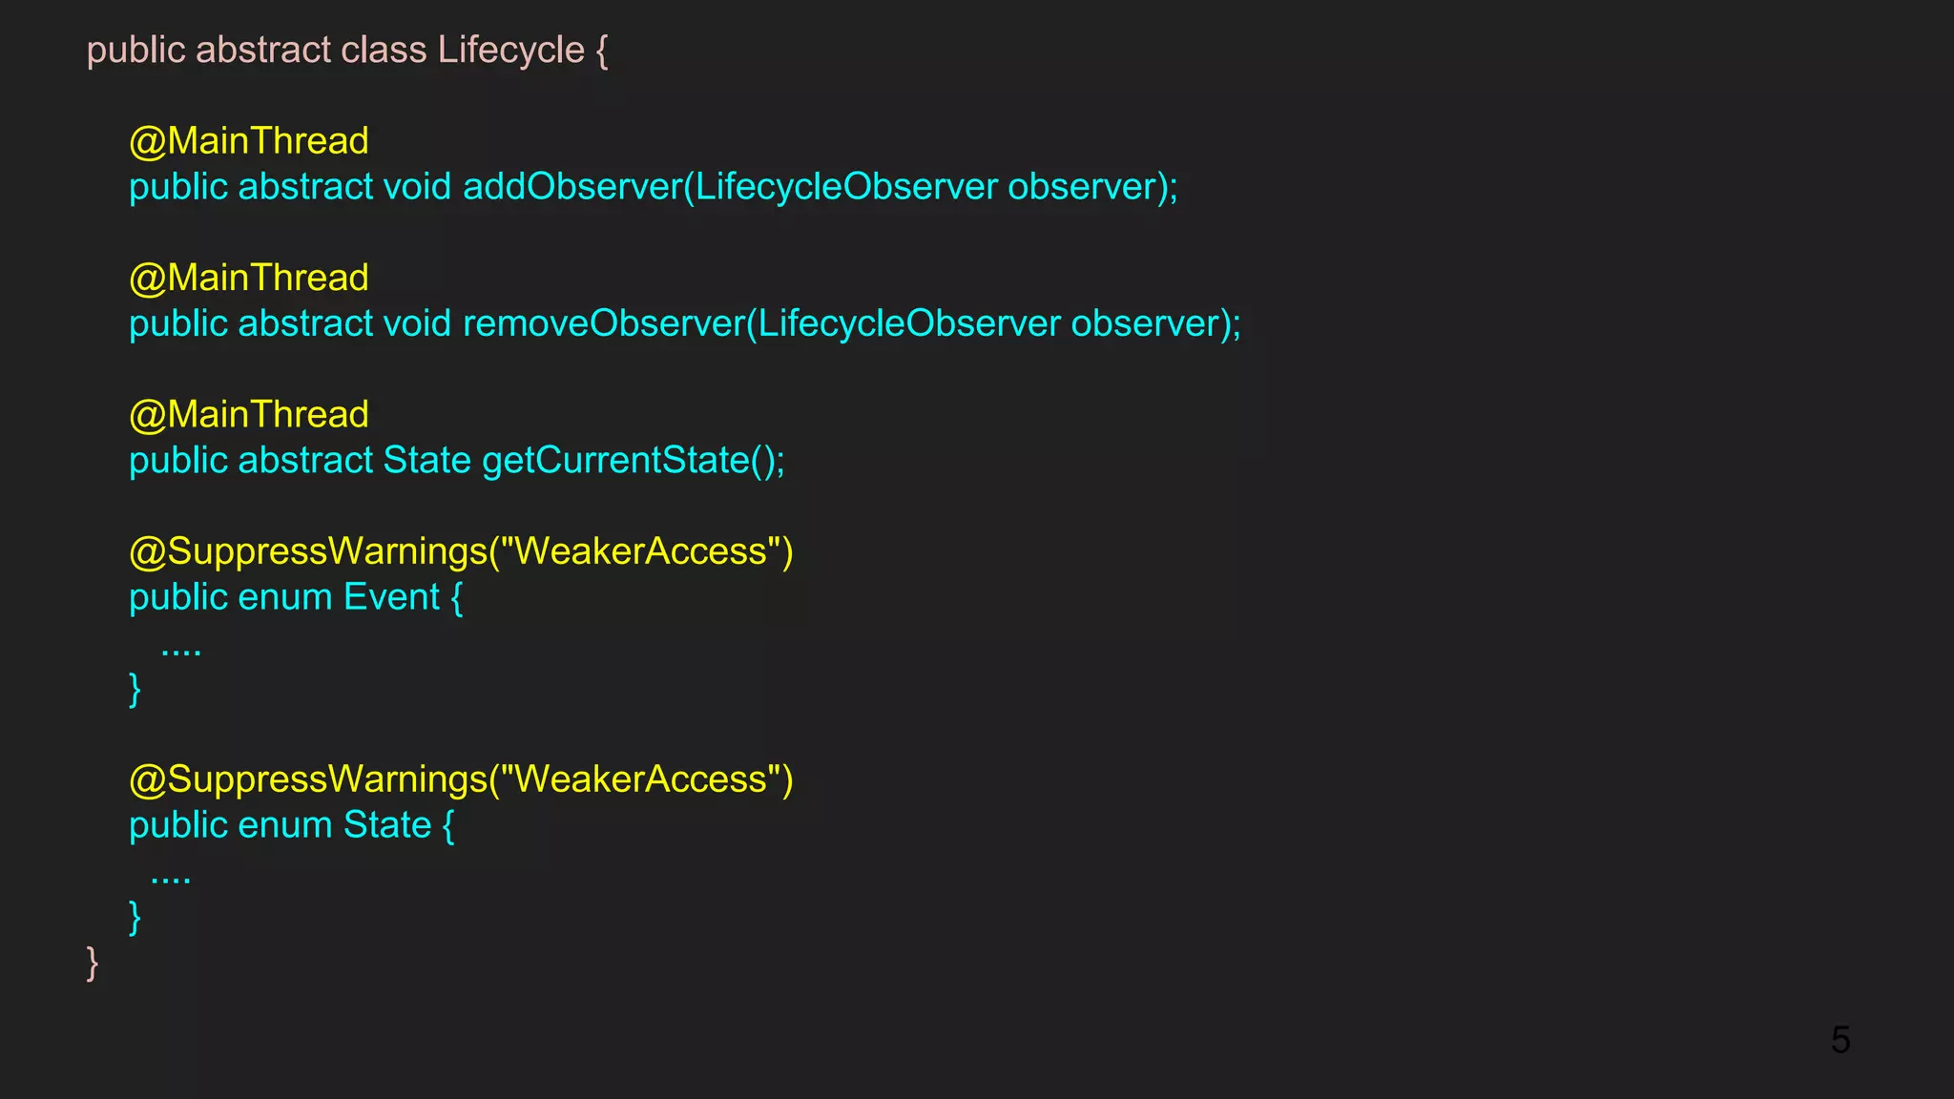Click the dots inside the Event enum
Image resolution: width=1954 pixels, height=1099 pixels.
pos(181,654)
